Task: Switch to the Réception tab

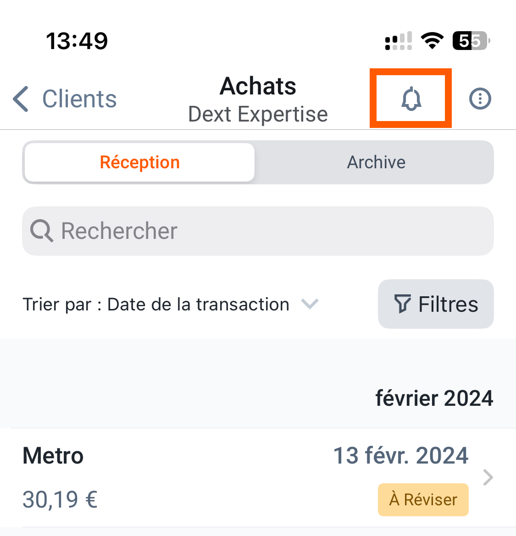Action: pos(139,162)
